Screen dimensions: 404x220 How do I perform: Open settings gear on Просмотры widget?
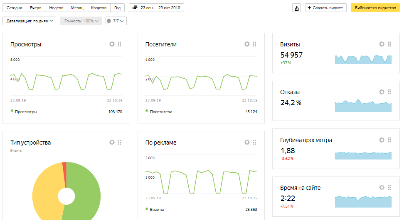[112, 44]
